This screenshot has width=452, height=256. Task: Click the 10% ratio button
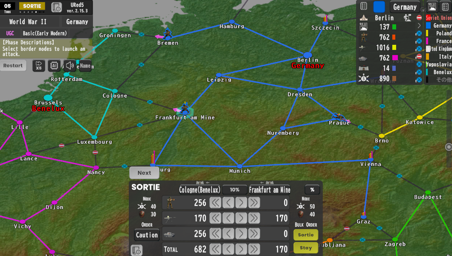coord(235,190)
